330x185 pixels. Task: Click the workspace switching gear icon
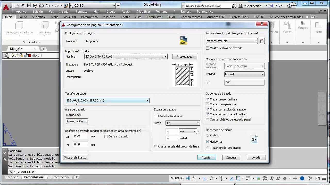click(285, 178)
